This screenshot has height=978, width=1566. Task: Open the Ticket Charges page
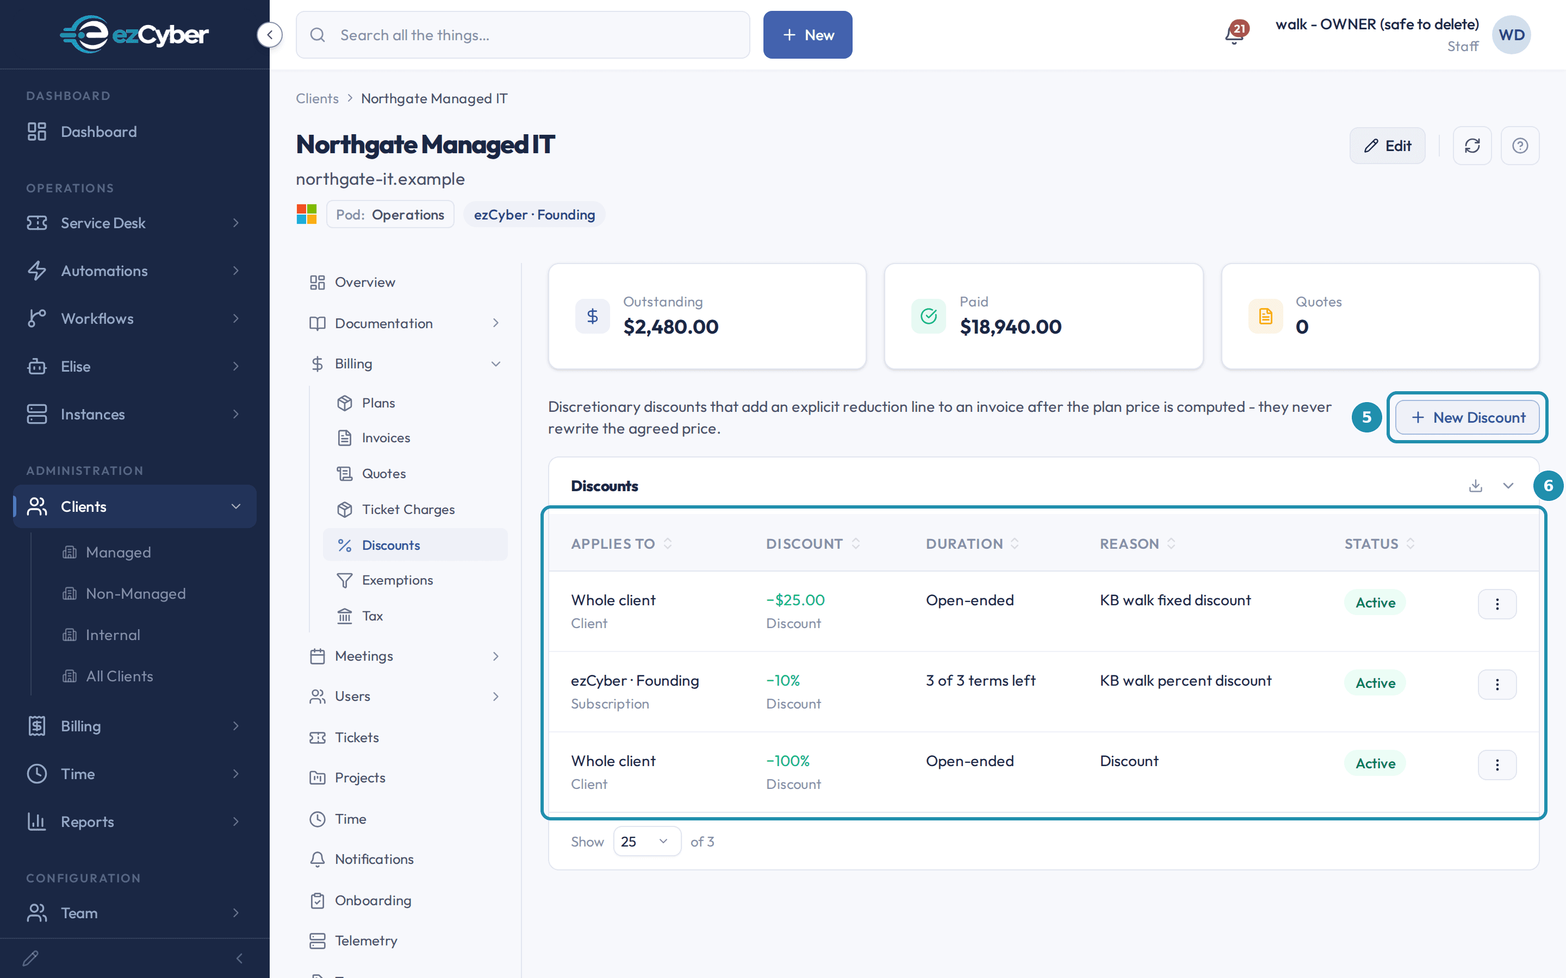click(x=415, y=510)
